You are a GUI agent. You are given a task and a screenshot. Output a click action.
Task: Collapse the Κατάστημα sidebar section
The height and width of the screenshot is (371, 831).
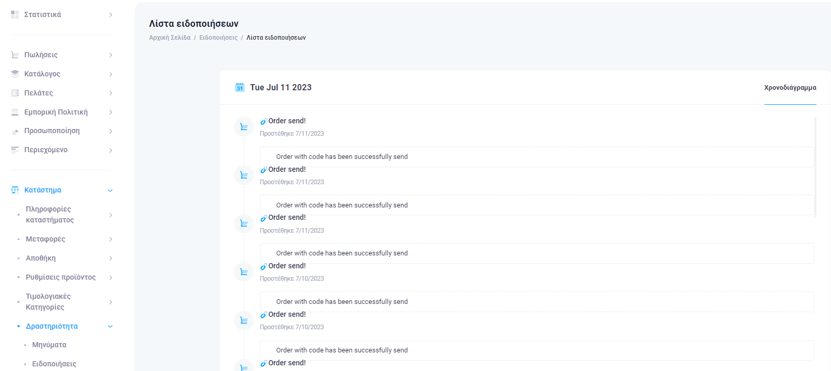tap(110, 190)
